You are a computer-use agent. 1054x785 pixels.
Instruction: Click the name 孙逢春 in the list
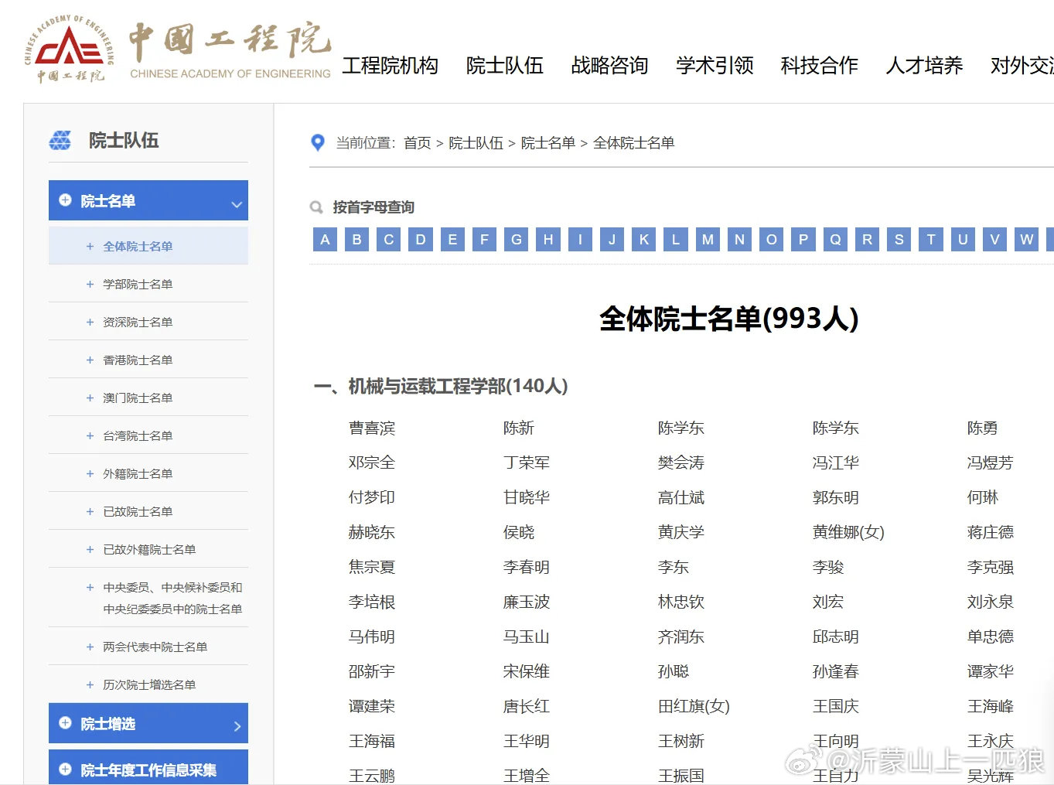836,672
